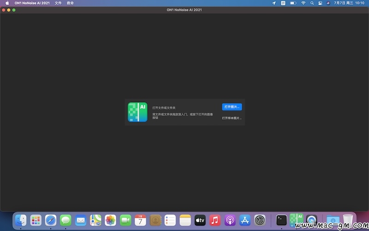The width and height of the screenshot is (369, 231).
Task: Open Apple TV from the Dock
Action: coord(200,220)
